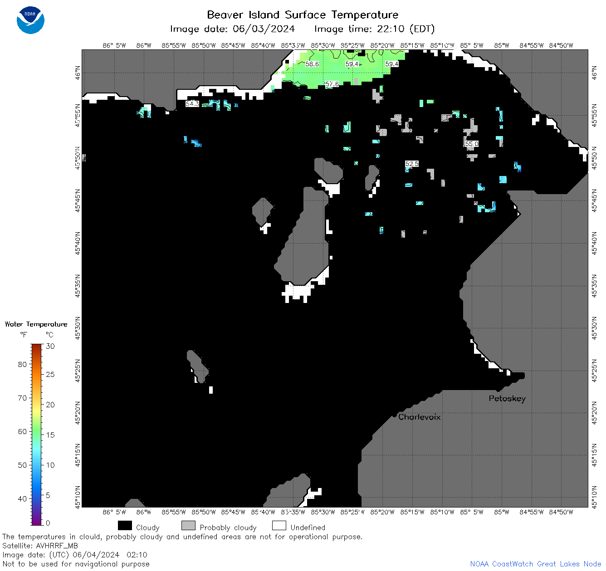Click 'NOAA CoastWatch Great Lakes Node' text
This screenshot has height=571, width=606.
(x=536, y=564)
